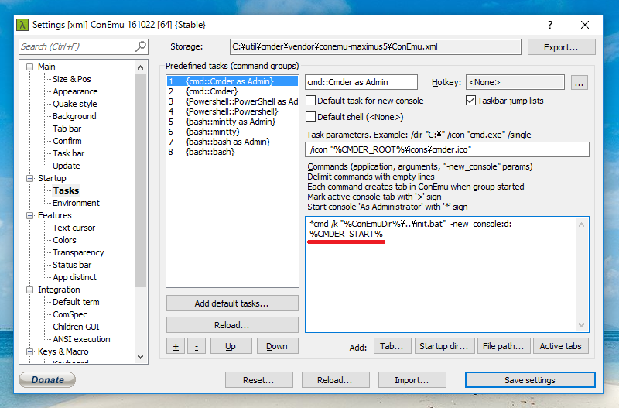Click the Task parameters field
The height and width of the screenshot is (408, 619).
click(447, 149)
